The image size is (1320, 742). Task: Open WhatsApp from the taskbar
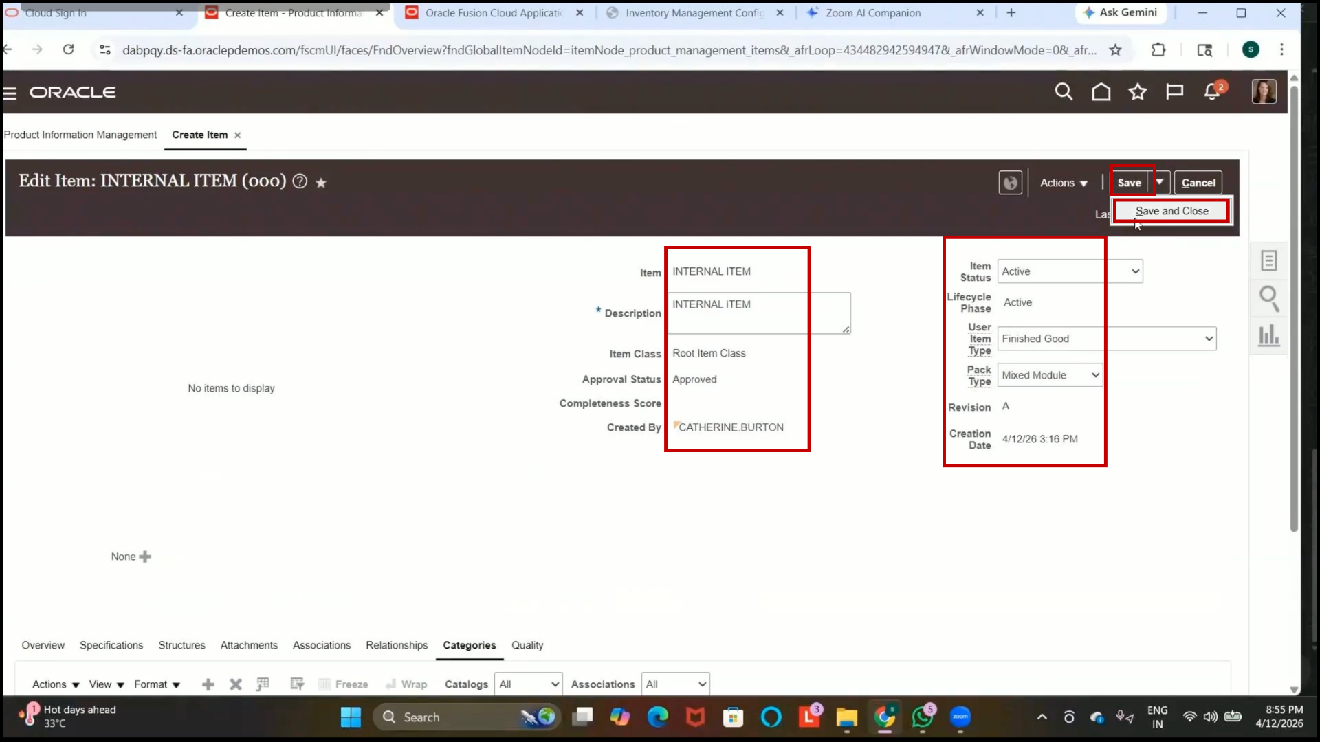pyautogui.click(x=923, y=717)
